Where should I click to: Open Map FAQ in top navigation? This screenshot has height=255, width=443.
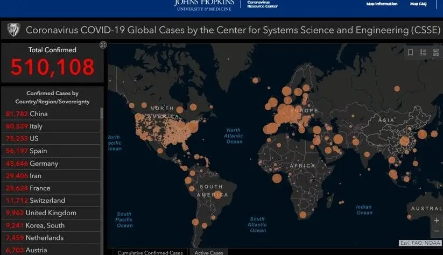[418, 4]
